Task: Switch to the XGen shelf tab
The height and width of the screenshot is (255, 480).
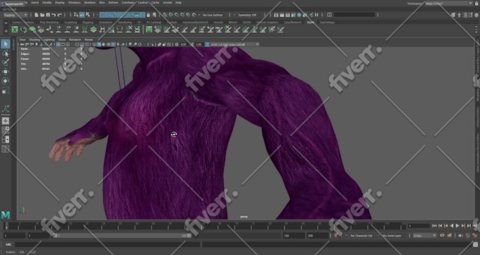Action: tap(311, 23)
